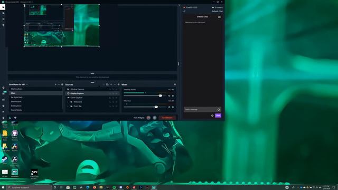Mute Desktop Audio in the Mixer
This screenshot has width=338, height=190.
(x=169, y=96)
